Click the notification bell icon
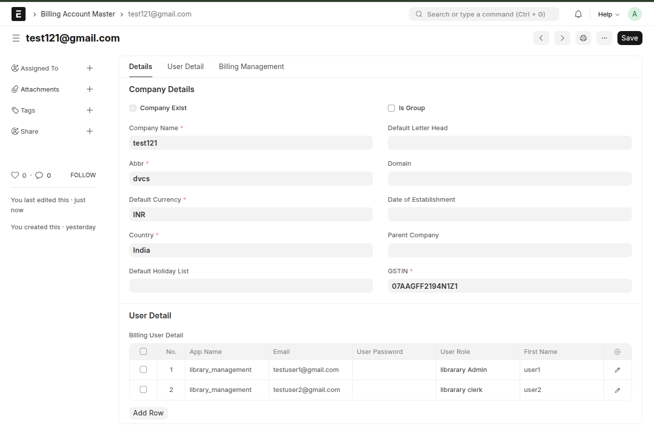Viewport: 654px width, 434px height. [578, 14]
